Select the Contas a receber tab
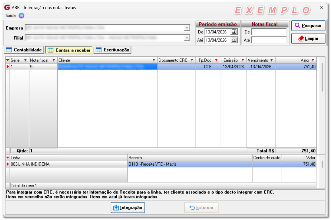This screenshot has width=331, height=220. click(69, 50)
